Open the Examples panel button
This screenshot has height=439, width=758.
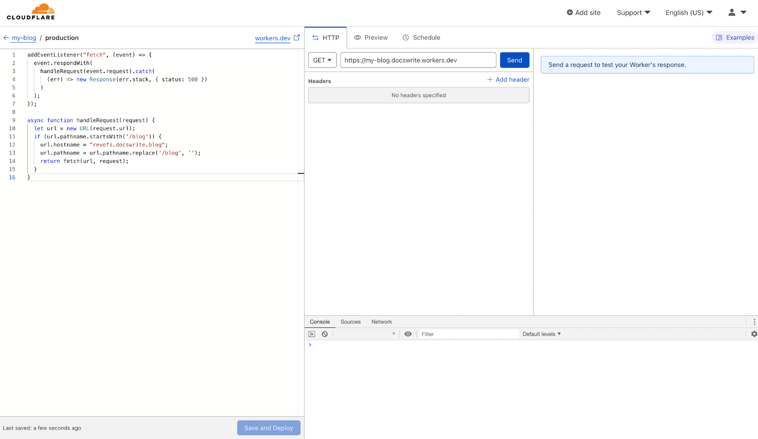[x=735, y=37]
